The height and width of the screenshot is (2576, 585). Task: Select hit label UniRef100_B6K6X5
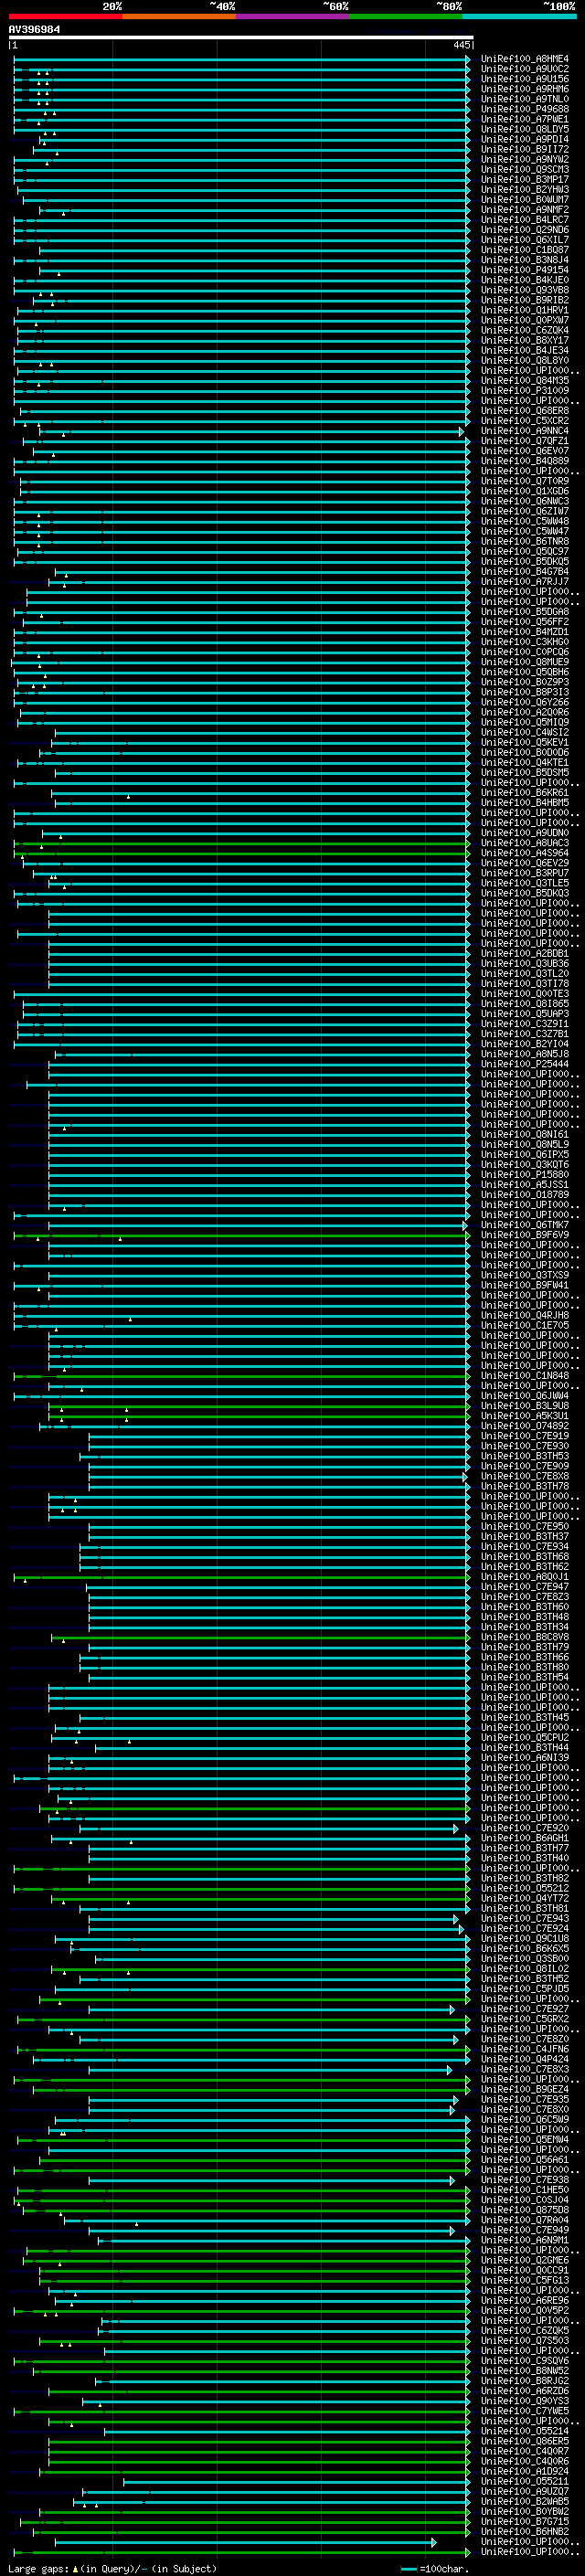525,1950
